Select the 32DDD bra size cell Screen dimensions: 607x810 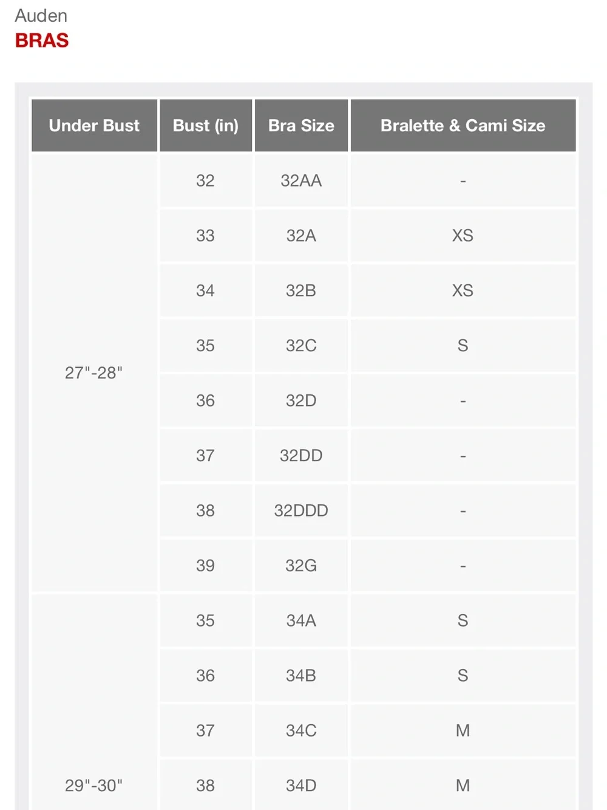click(301, 510)
